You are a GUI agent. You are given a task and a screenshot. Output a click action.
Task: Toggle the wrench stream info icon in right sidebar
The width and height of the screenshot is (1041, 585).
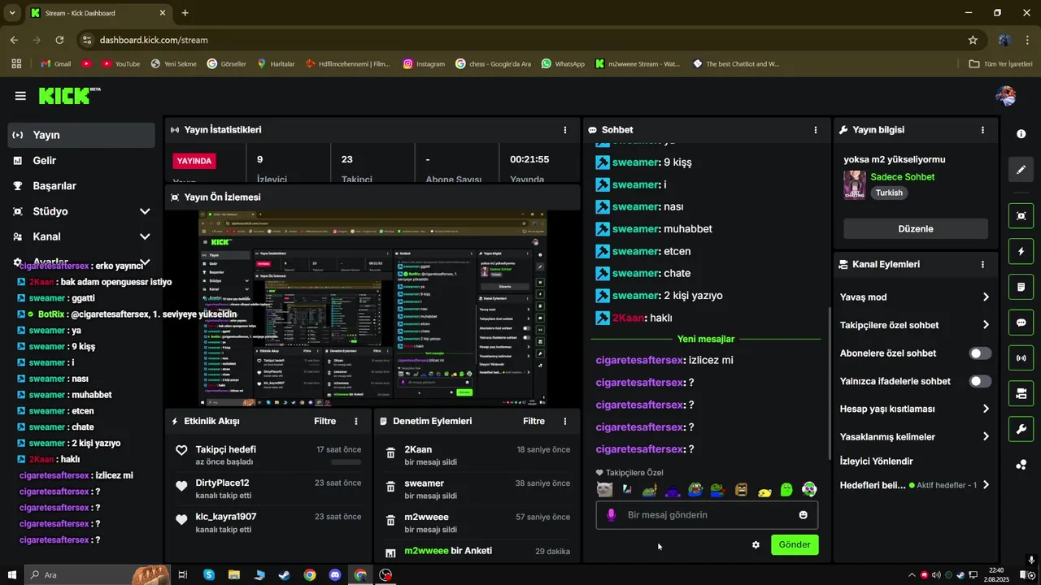[x=1021, y=429]
